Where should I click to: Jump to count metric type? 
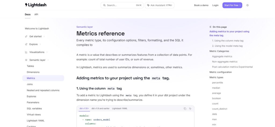point(215,104)
